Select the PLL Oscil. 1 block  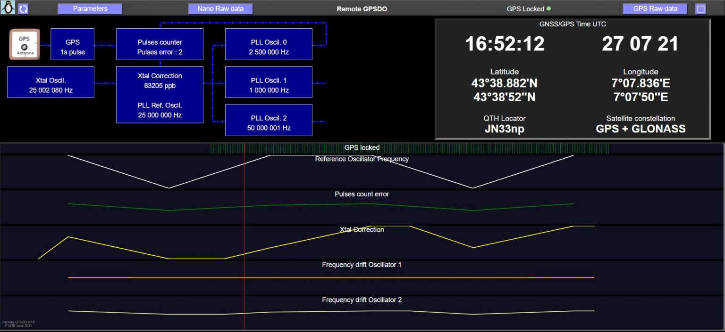coord(269,82)
